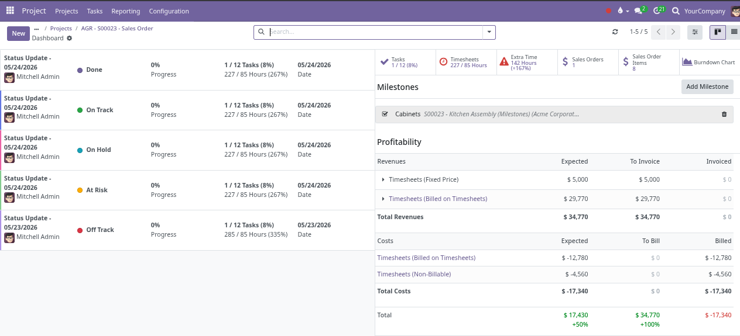Go to previous page arrow
740x336 pixels.
(659, 32)
